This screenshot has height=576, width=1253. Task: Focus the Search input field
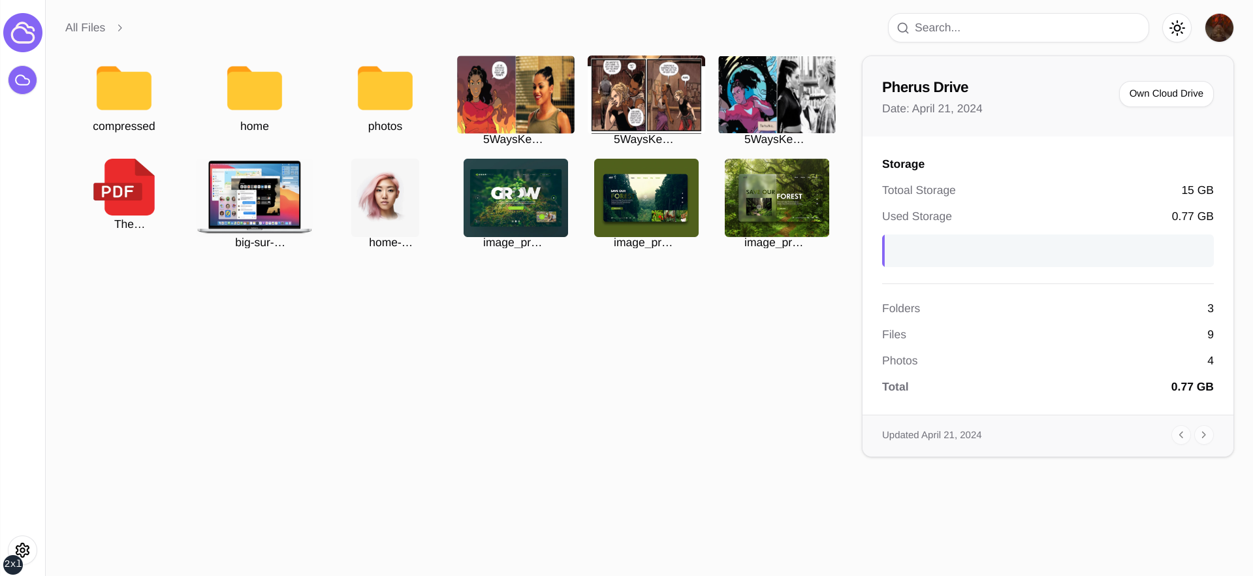point(1019,28)
